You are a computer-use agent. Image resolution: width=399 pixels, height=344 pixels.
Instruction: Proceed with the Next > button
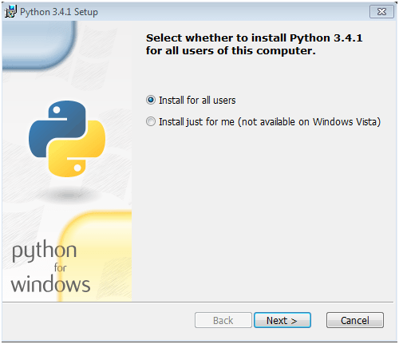pos(282,320)
